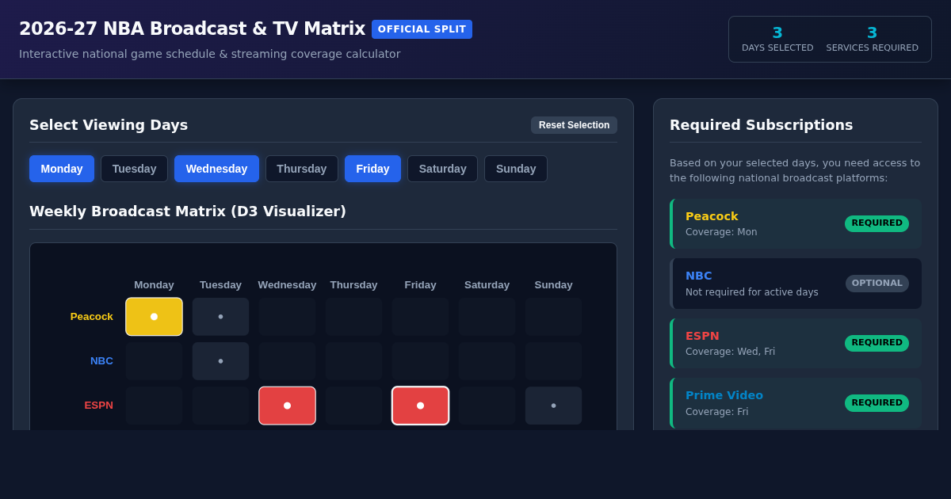Viewport: 951px width, 499px height.
Task: Toggle the Monday viewing day
Action: coord(62,169)
